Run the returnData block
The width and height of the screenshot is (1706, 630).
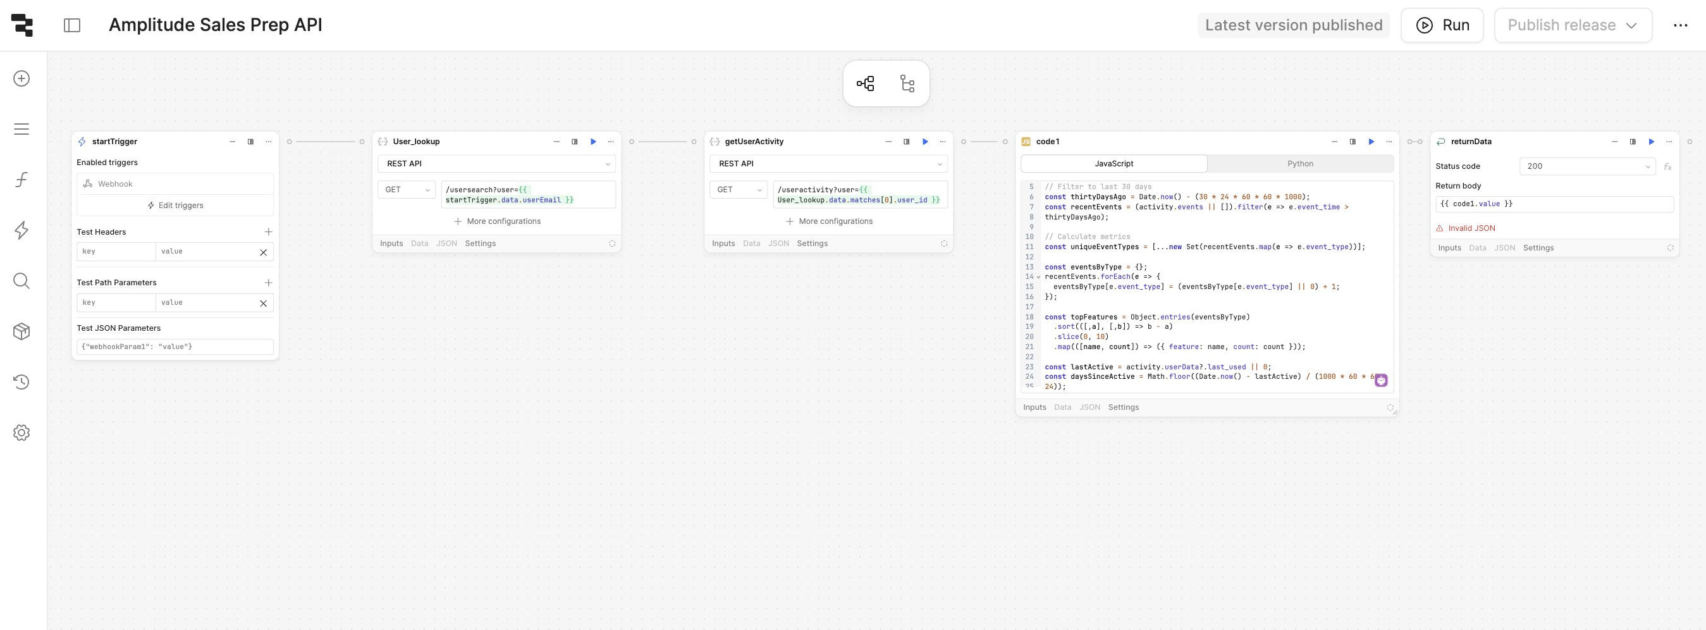click(x=1651, y=141)
